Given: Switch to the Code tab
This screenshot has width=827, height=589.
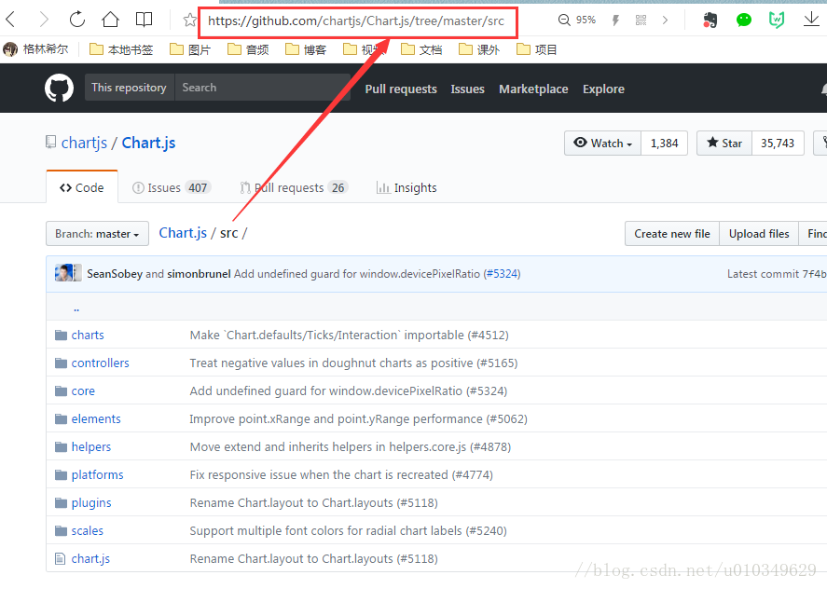Looking at the screenshot, I should coord(82,187).
